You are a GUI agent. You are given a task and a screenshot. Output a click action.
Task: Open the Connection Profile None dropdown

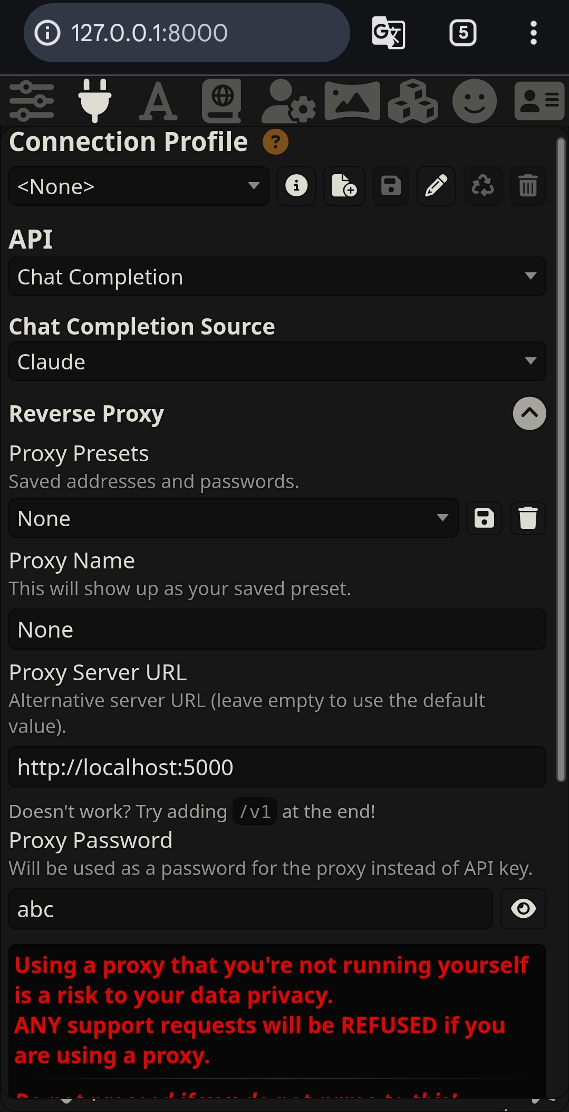coord(139,186)
